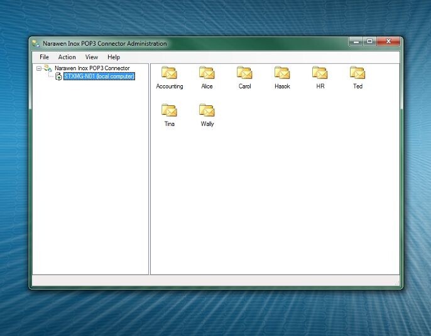Click the application icon in title bar
Screen dimensions: 431x336
pyautogui.click(x=36, y=43)
